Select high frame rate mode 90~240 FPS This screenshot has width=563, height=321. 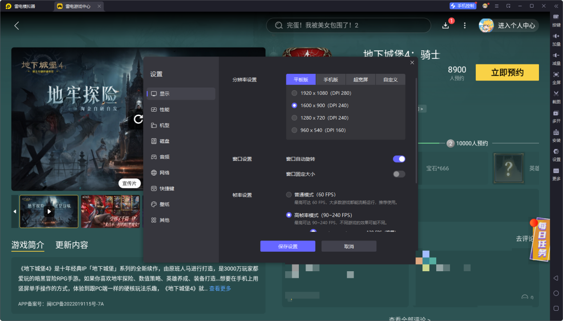[319, 215]
